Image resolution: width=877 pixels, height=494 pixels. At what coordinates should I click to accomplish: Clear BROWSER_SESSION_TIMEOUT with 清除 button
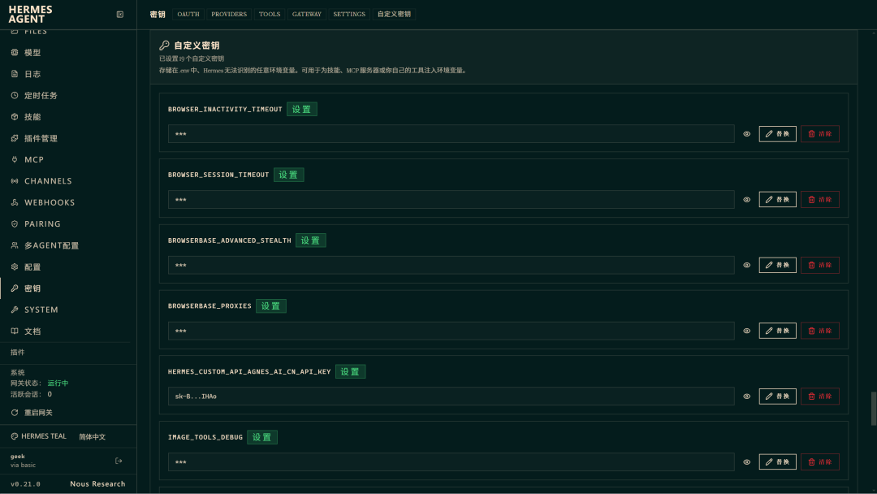(x=820, y=200)
